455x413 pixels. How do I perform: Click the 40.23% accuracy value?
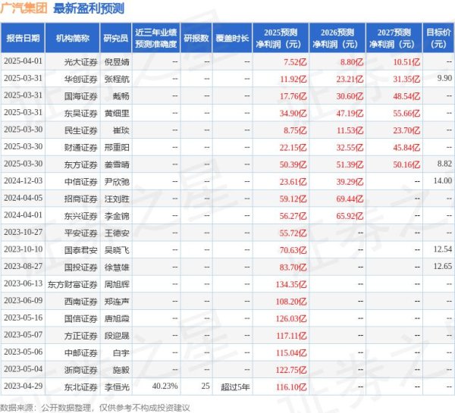(165, 386)
